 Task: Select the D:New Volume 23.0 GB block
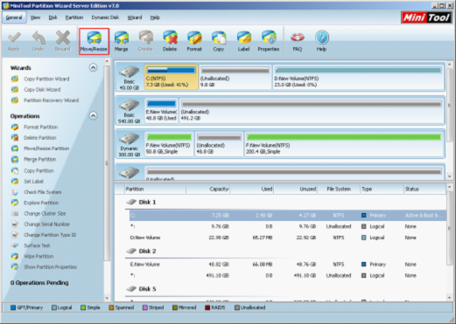pos(358,77)
